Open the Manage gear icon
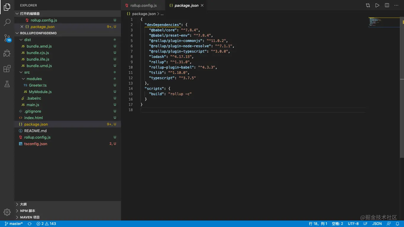Screen dimensions: 404x227 [7, 212]
